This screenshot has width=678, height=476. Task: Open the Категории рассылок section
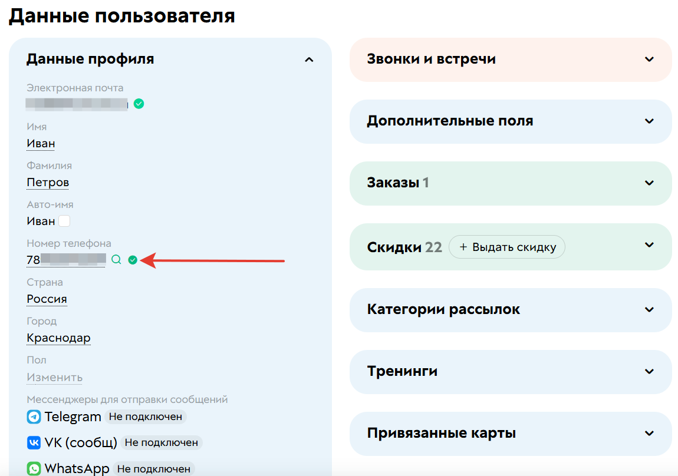coord(649,310)
